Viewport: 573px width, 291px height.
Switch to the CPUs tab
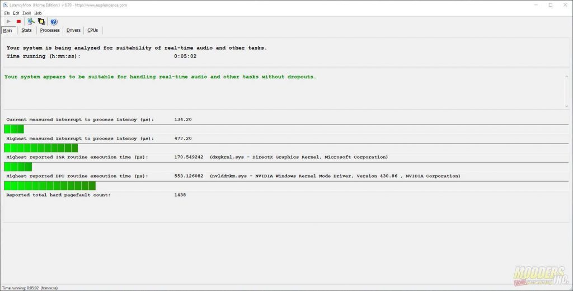pyautogui.click(x=93, y=30)
